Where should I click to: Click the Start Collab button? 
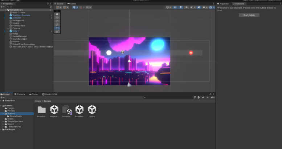pos(249,15)
